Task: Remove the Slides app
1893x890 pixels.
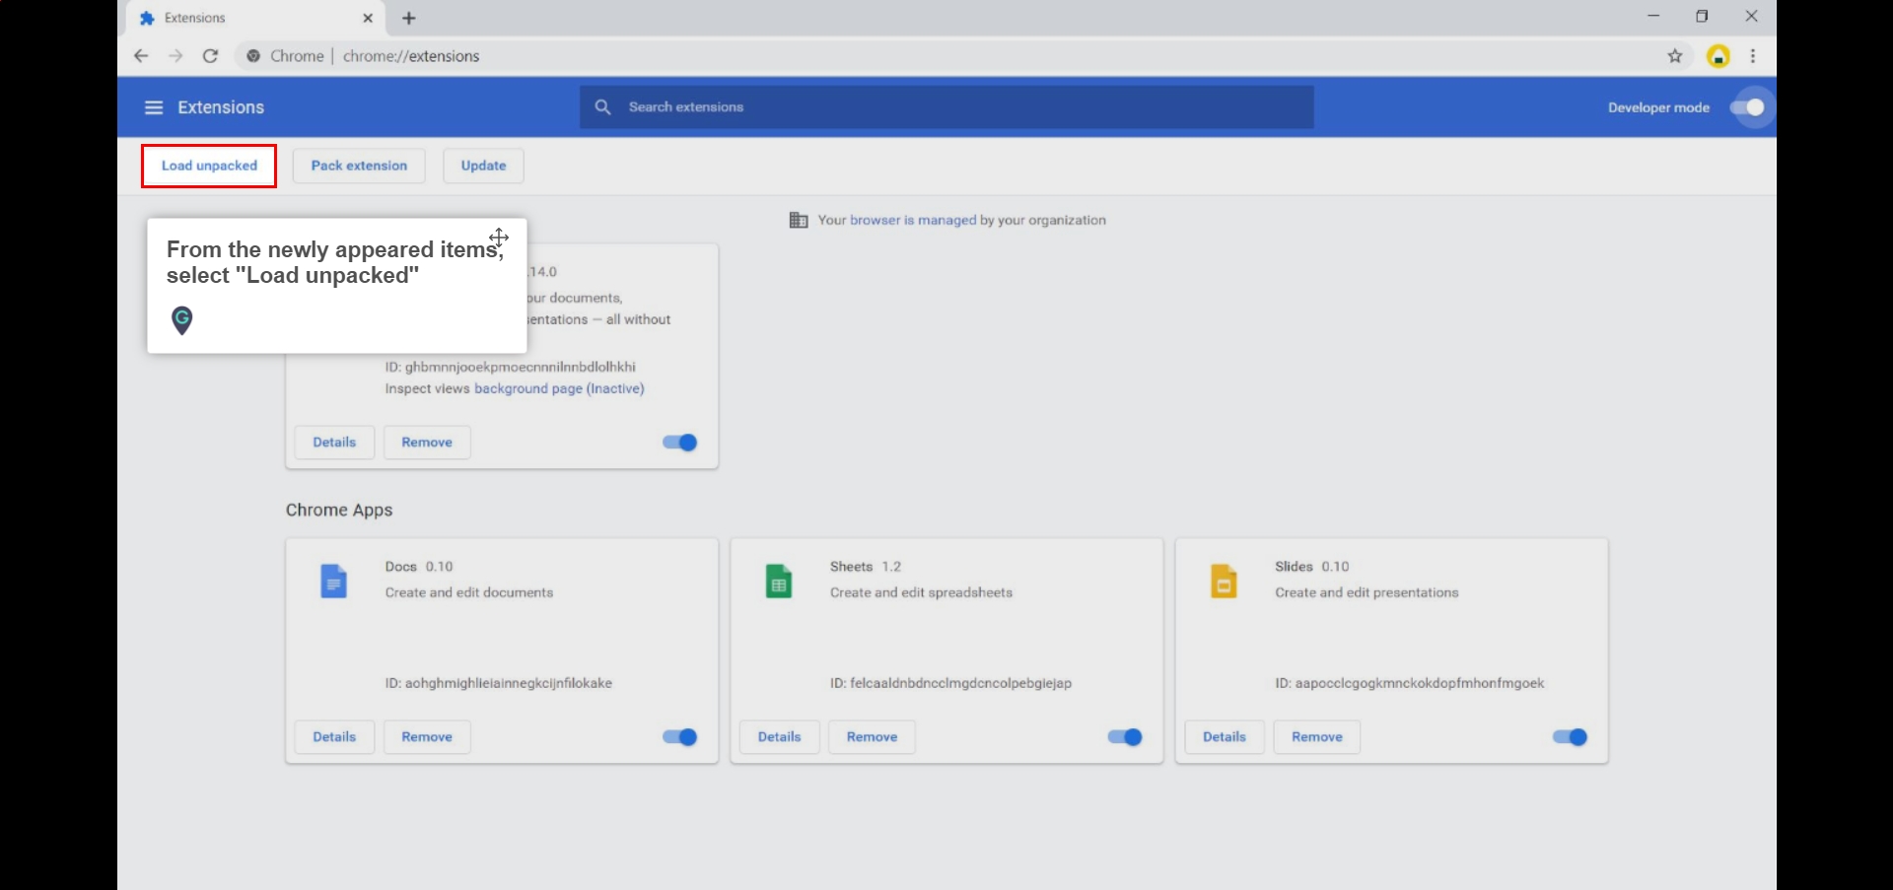Action: coord(1316,737)
